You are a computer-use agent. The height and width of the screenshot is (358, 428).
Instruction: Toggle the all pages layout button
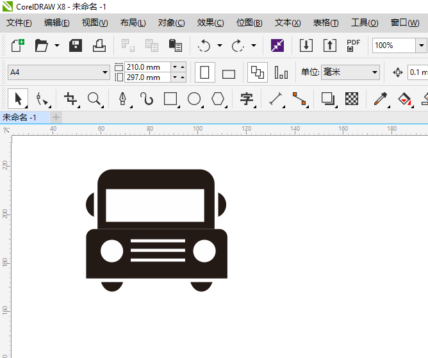coord(257,72)
